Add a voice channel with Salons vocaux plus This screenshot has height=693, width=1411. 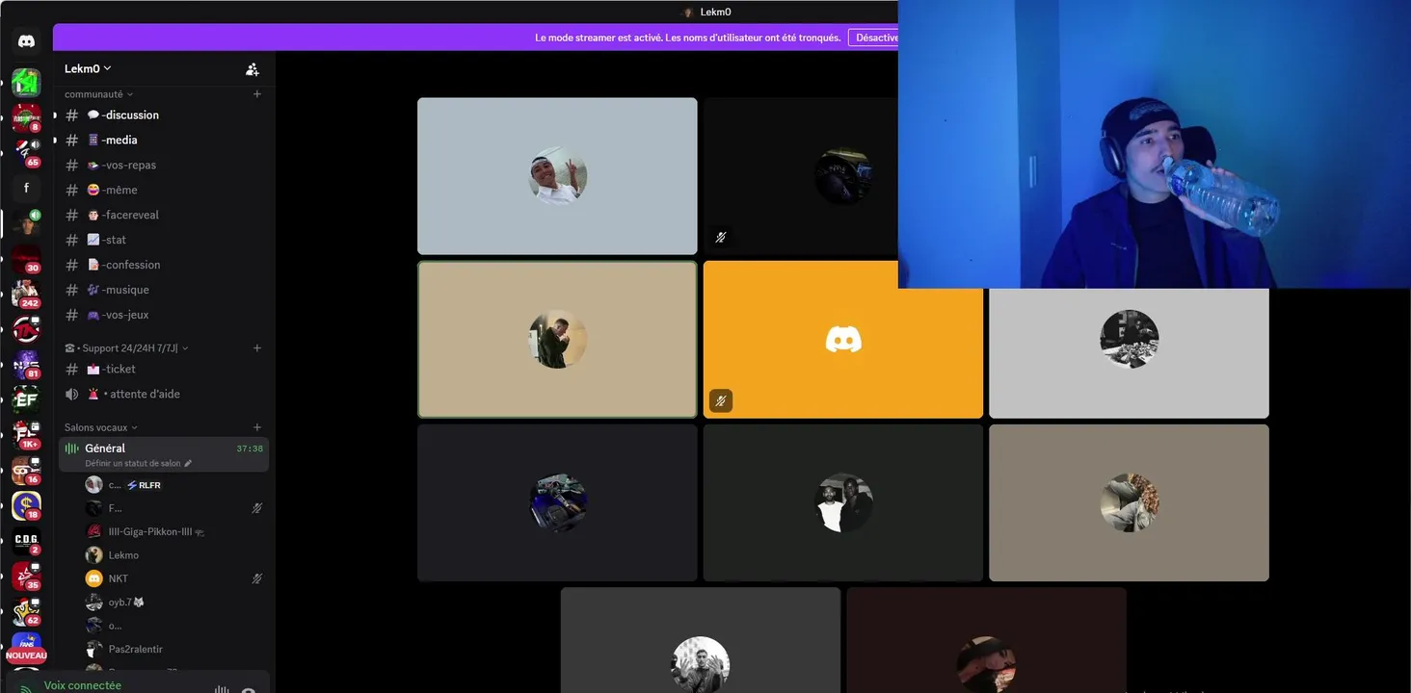(257, 427)
